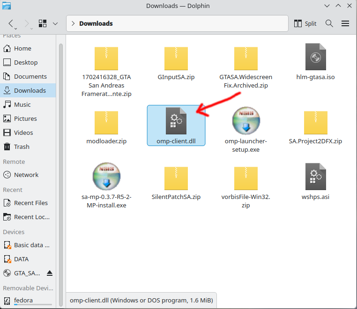Select sa-mp-0.3.7-R5-2-MP-install.exe icon
The image size is (357, 309).
(106, 177)
